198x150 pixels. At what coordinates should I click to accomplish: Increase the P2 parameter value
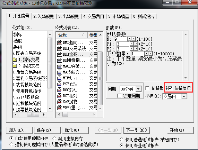coord(136,49)
